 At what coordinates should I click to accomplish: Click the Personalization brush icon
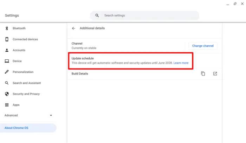click(7, 72)
